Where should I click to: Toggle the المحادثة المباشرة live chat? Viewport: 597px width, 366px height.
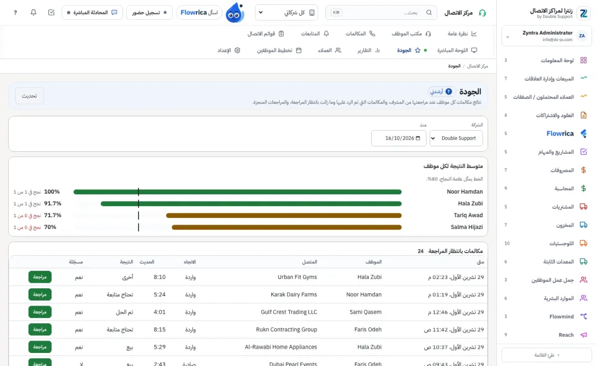(92, 12)
